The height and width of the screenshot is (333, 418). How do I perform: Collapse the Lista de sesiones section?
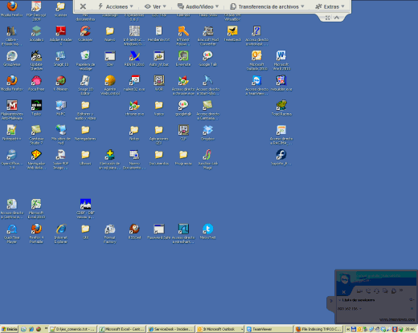[x=339, y=300]
